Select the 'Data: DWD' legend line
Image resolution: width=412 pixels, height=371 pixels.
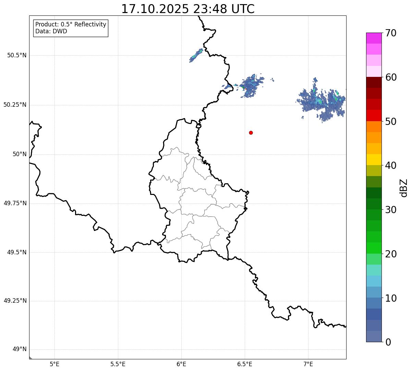pos(51,31)
